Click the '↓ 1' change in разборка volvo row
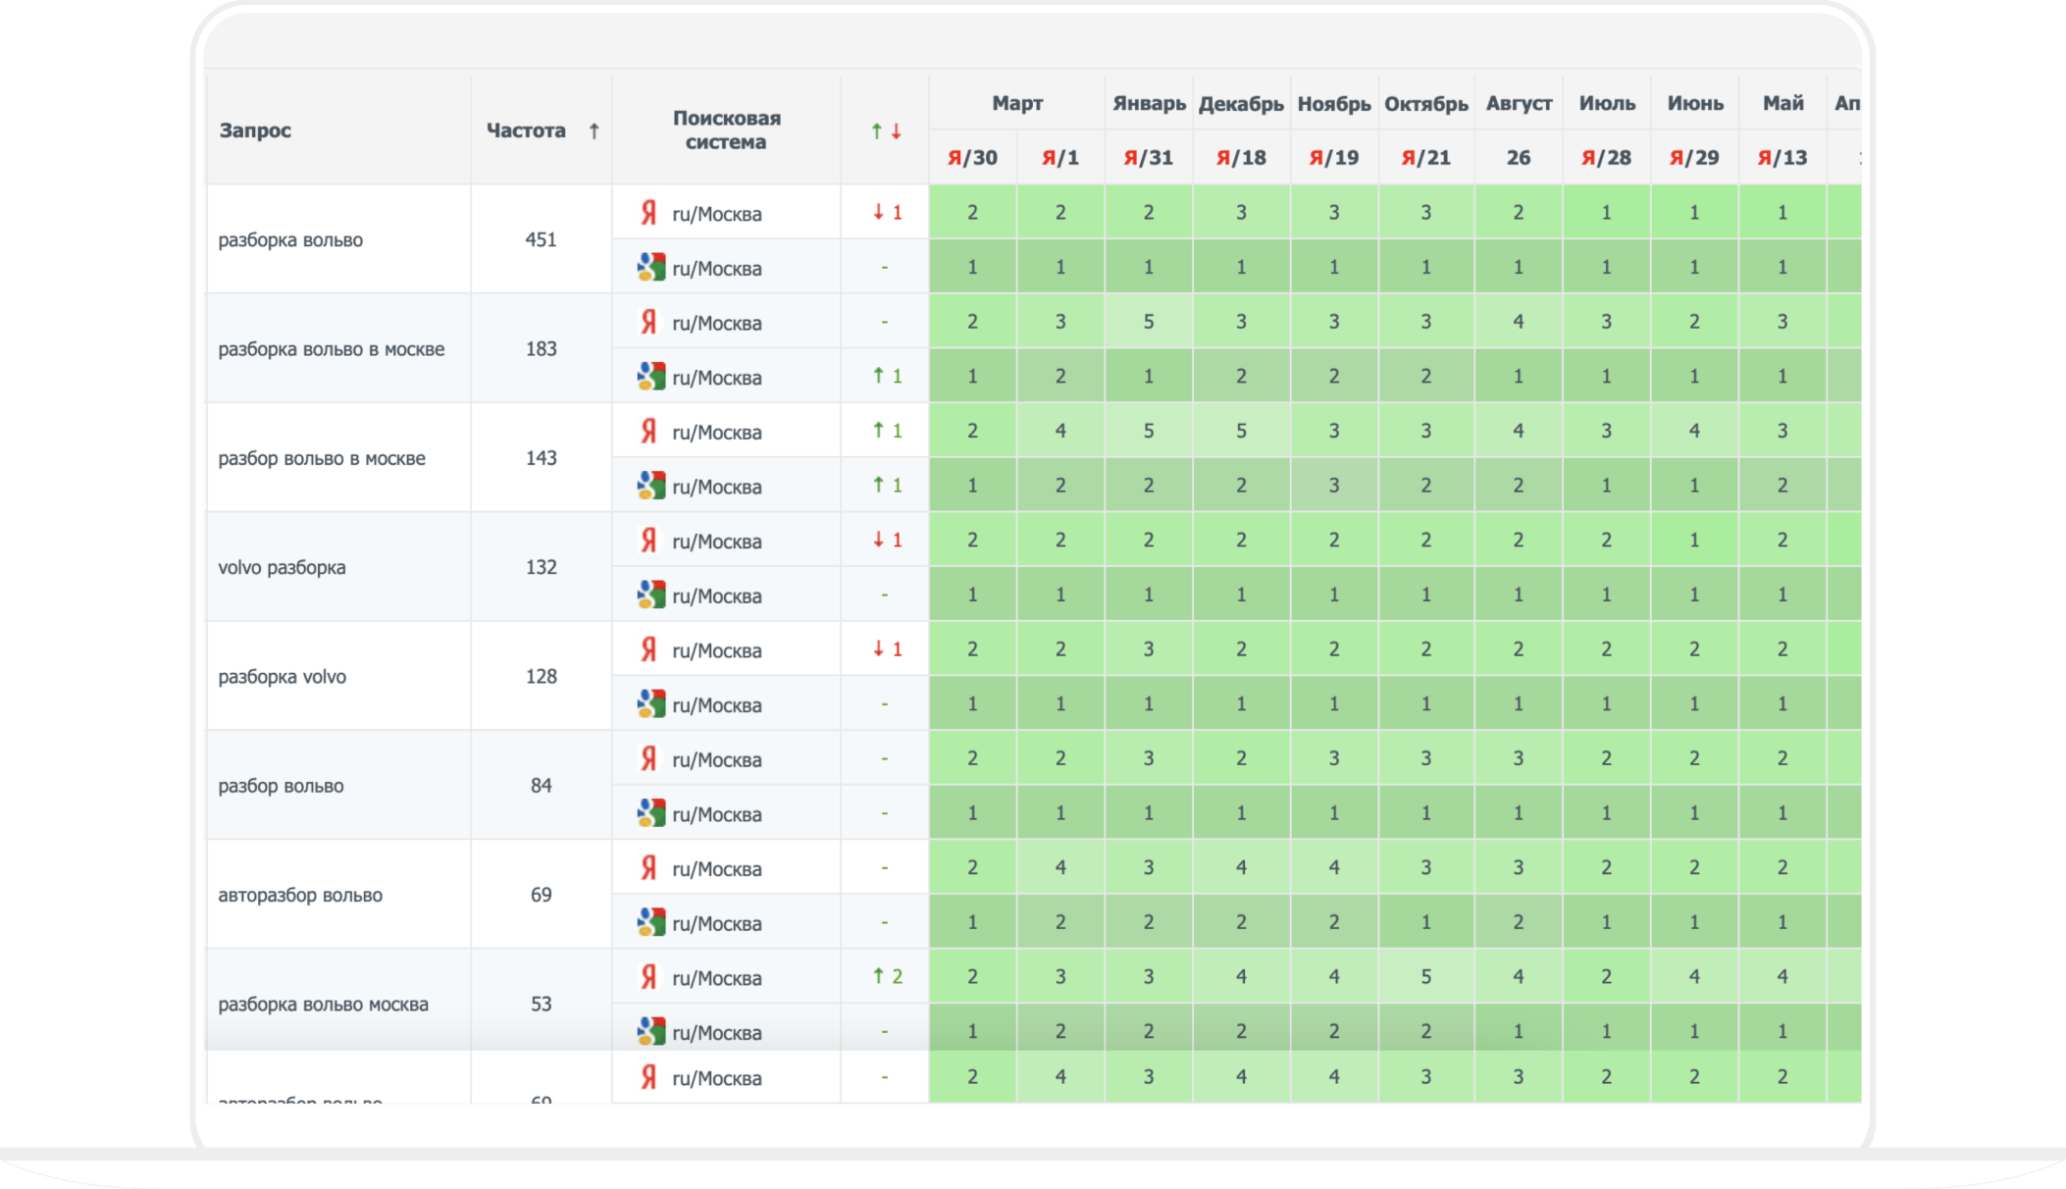Viewport: 2066px width, 1189px height. pos(887,648)
